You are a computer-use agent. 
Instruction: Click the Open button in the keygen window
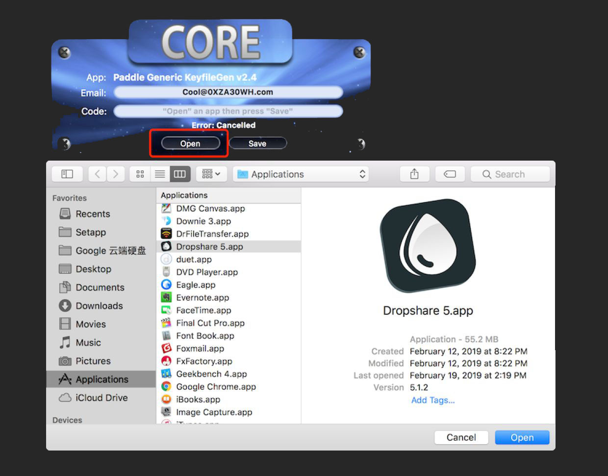190,143
